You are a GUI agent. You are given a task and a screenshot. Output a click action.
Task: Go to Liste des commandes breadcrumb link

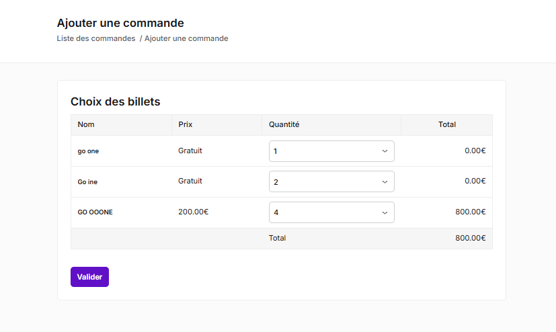[x=96, y=38]
